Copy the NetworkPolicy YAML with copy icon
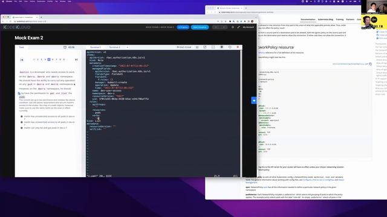The image size is (387, 217). (x=371, y=64)
